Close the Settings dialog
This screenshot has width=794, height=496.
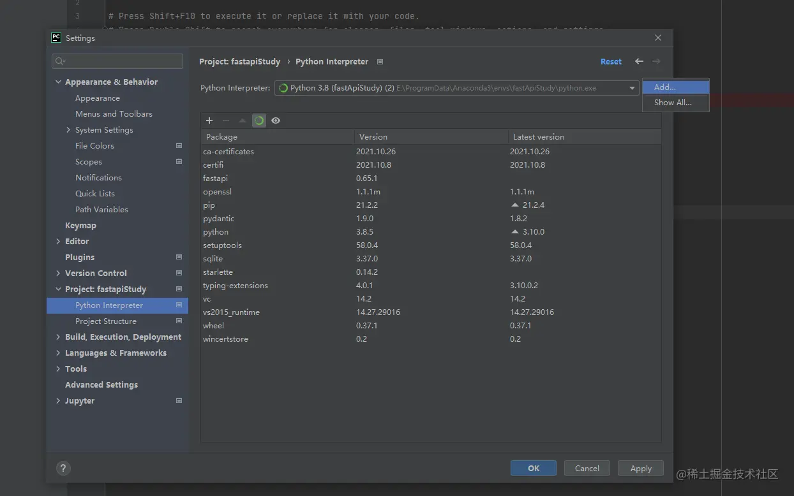click(658, 38)
